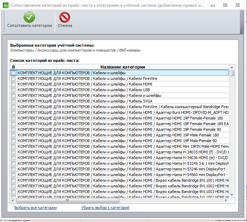Click vertical scrollbar up arrow
The image size is (247, 222).
232,68
